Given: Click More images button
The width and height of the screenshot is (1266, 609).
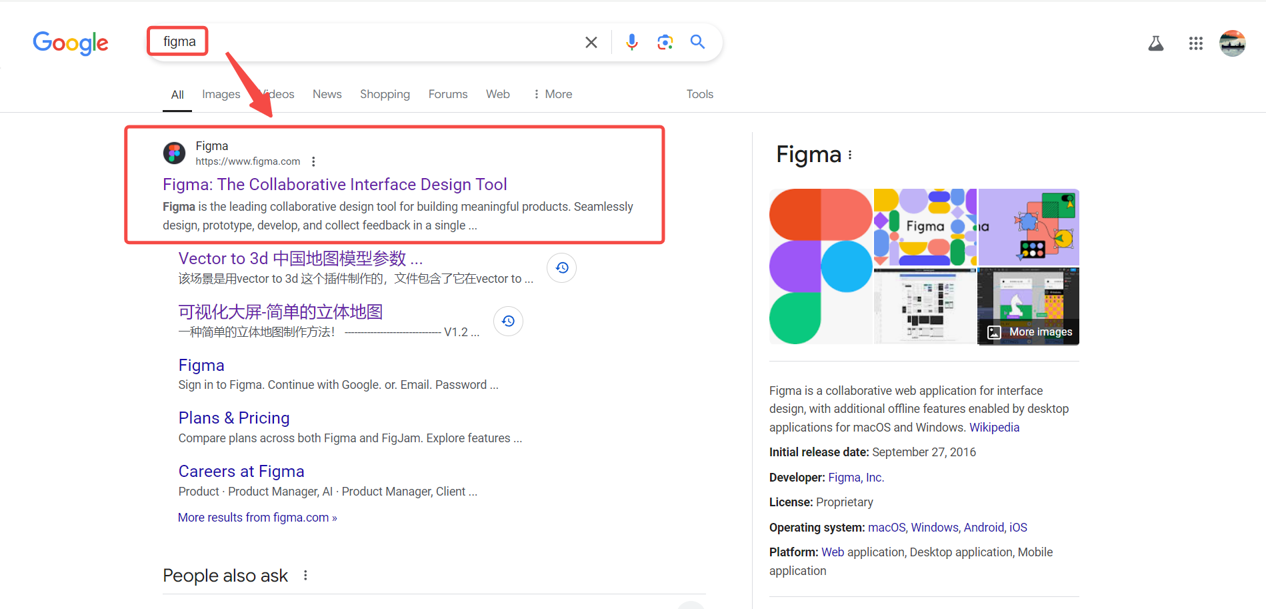Looking at the screenshot, I should coord(1029,332).
